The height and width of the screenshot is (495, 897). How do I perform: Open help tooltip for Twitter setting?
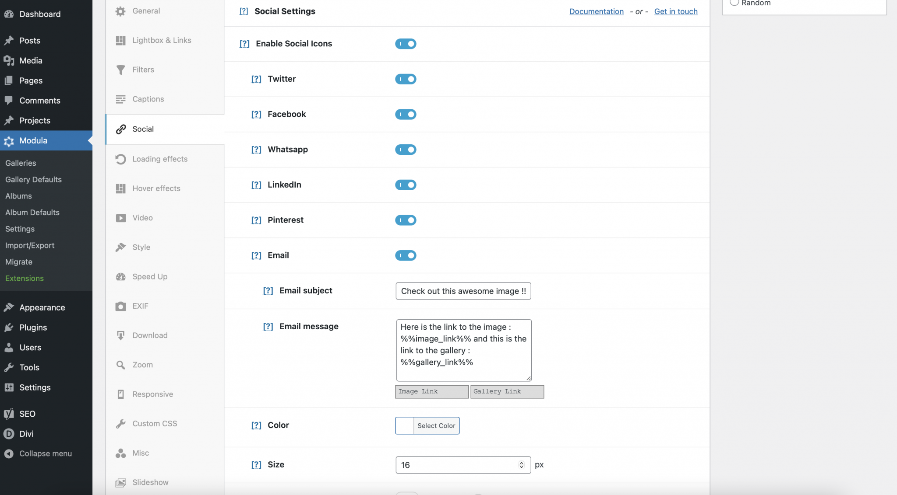click(256, 79)
